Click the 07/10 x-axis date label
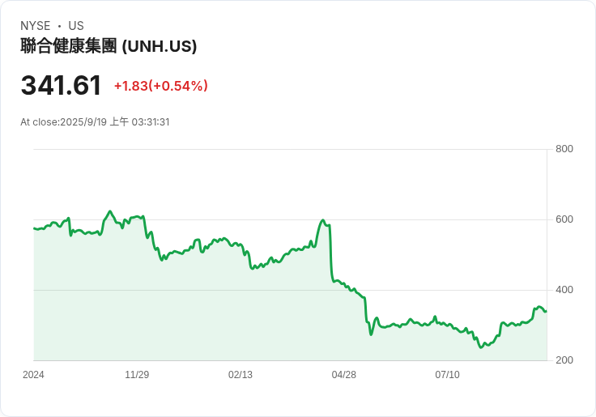The image size is (596, 417). [x=447, y=375]
